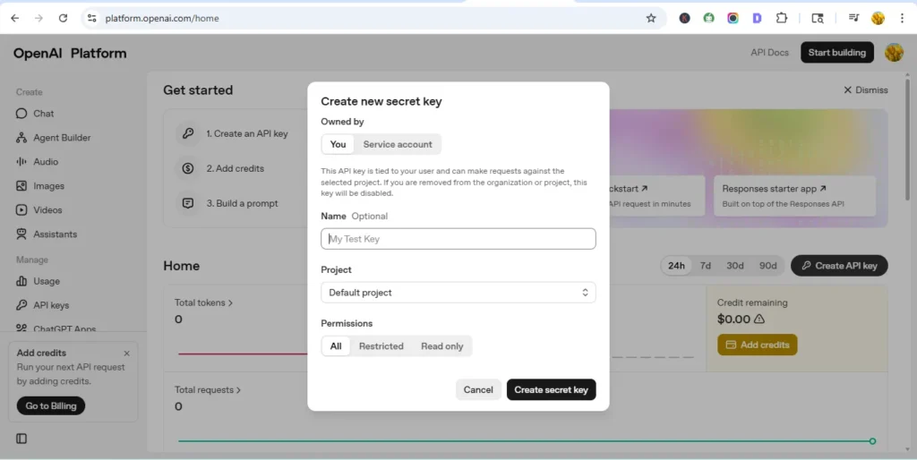Open Responses starter app card
917x460 pixels.
(x=795, y=196)
